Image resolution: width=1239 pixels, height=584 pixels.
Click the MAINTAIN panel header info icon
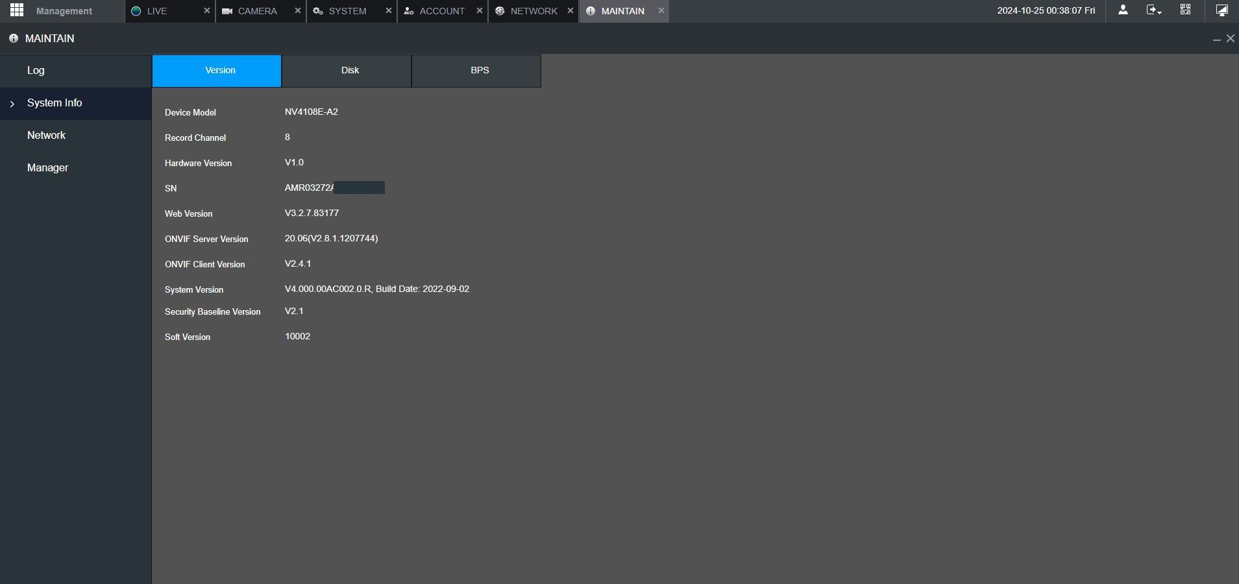(14, 38)
